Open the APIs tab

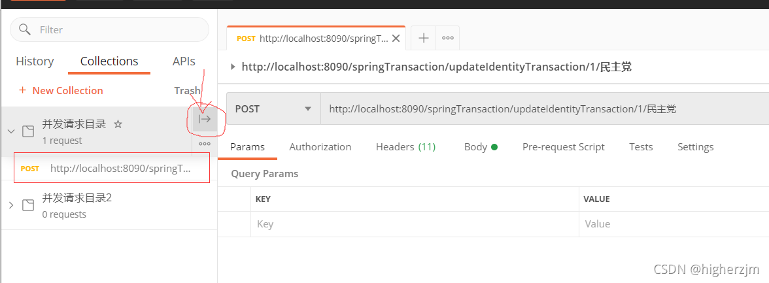click(184, 61)
